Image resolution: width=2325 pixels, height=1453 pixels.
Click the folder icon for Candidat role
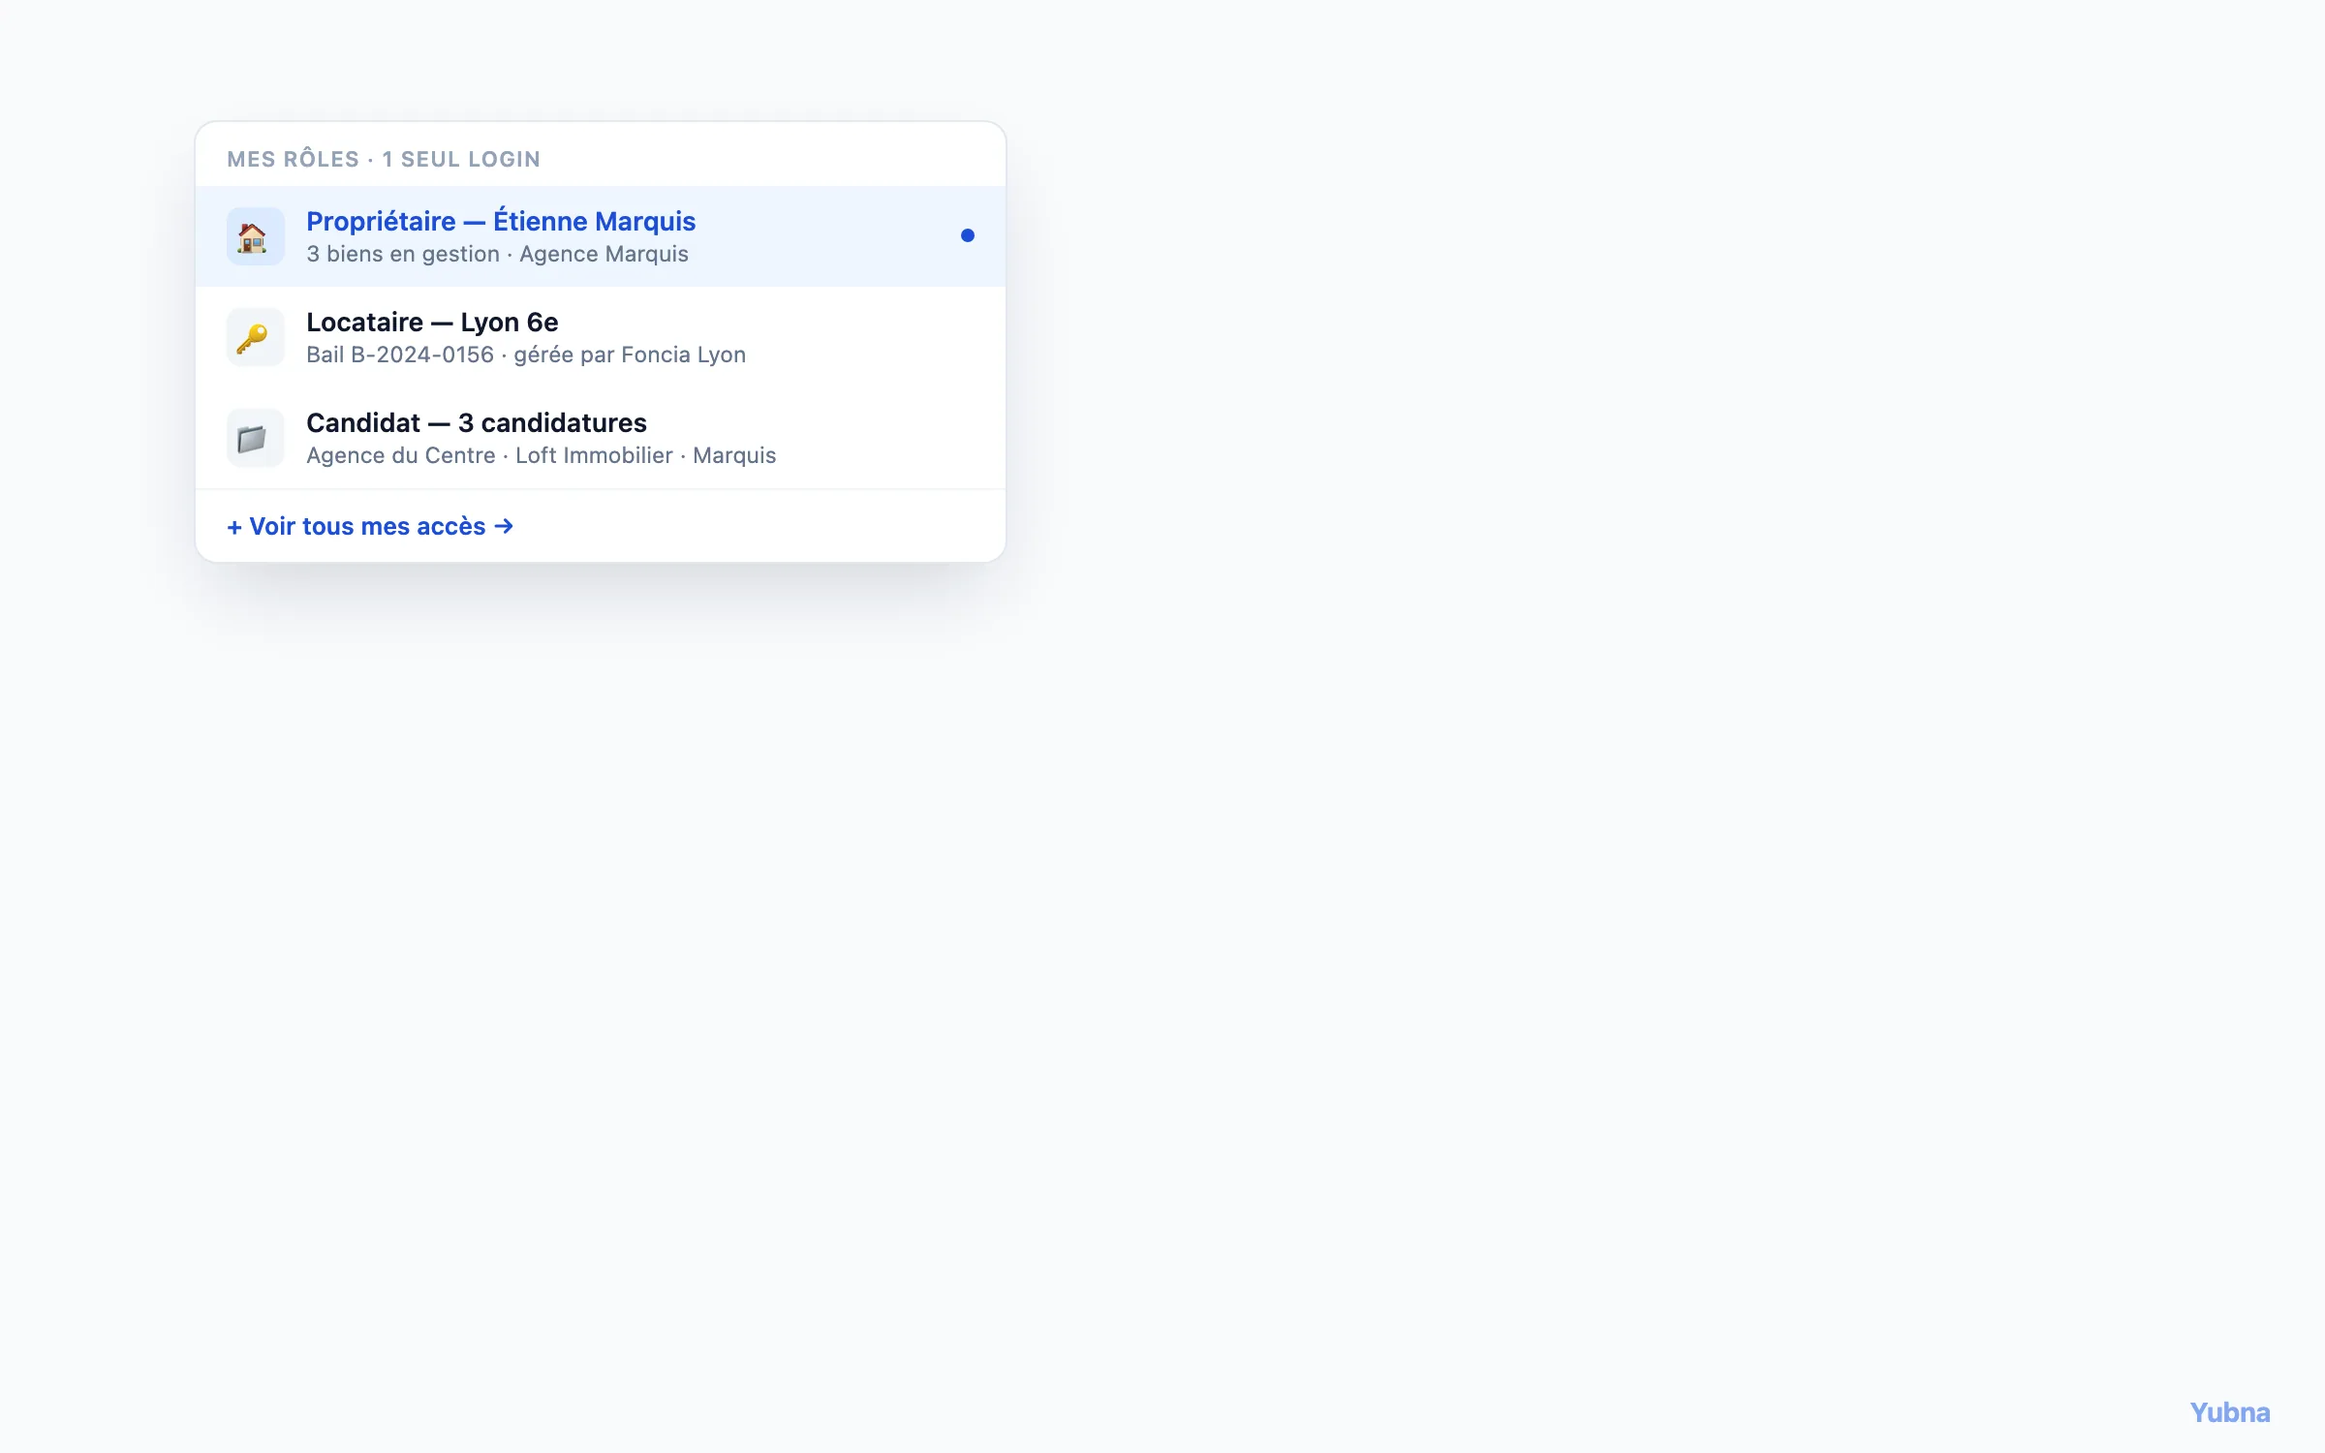(x=255, y=438)
